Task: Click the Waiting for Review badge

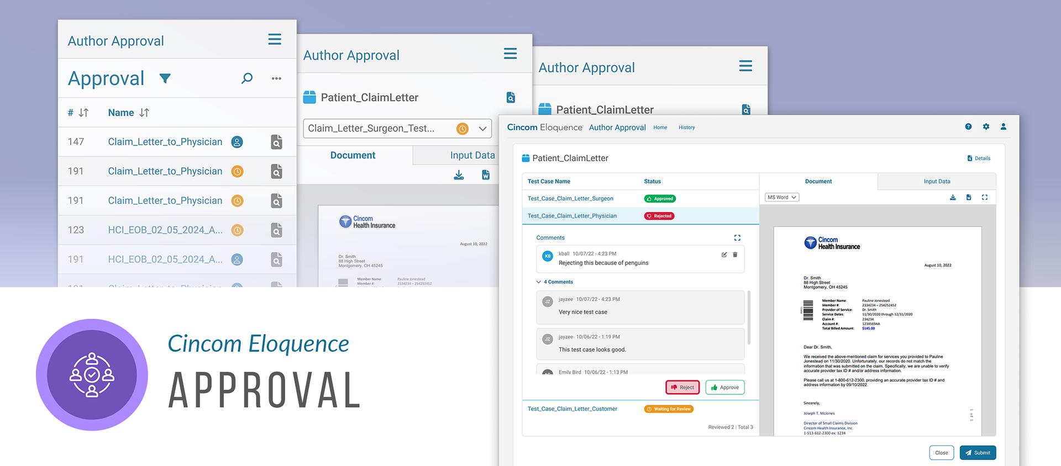Action: 669,409
